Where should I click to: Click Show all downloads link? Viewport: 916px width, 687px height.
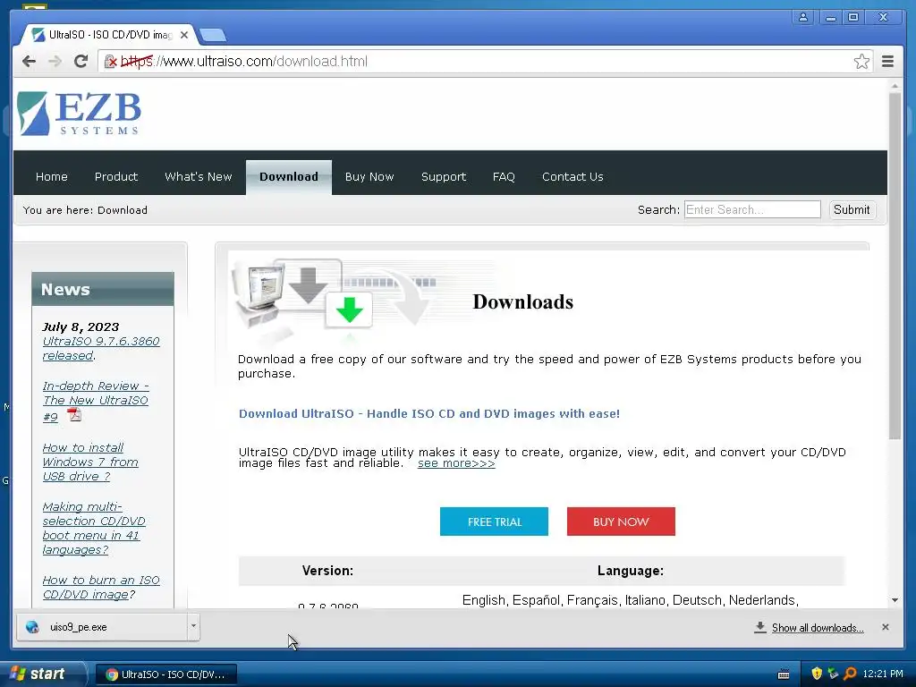pyautogui.click(x=818, y=628)
